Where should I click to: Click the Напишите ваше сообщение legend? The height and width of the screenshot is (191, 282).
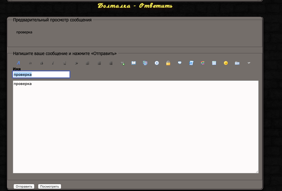point(65,54)
